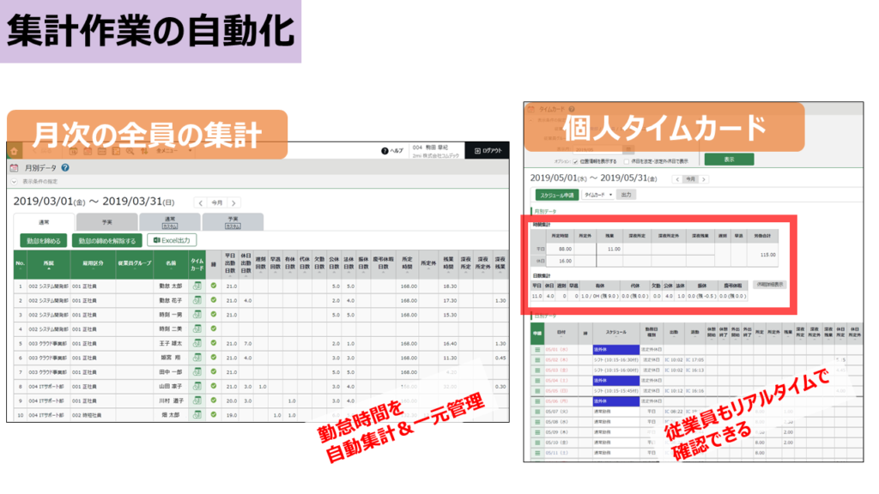Click the 勤怠の締めを解除する button

[x=107, y=241]
